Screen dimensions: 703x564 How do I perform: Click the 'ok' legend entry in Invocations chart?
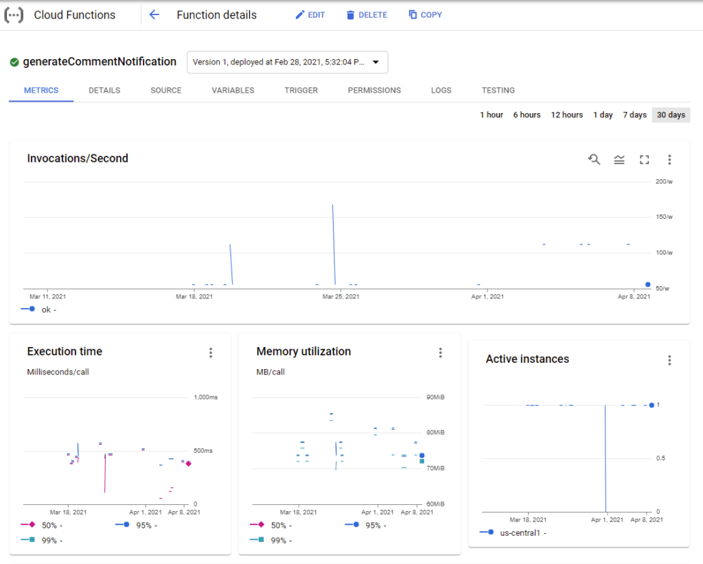point(38,309)
